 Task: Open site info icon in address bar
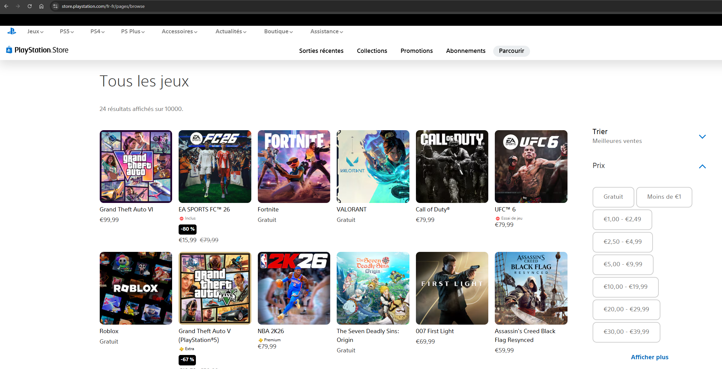point(55,6)
